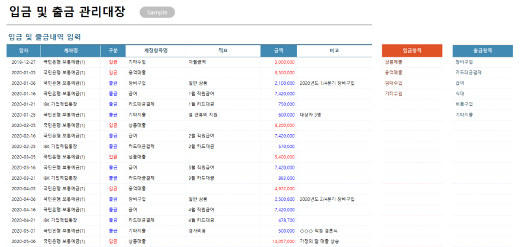Select 임대수입 in the 입금항목 list
521x247 pixels.
(x=393, y=83)
